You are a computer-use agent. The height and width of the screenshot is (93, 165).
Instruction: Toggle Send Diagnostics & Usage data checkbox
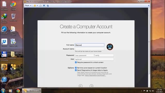click(76, 70)
